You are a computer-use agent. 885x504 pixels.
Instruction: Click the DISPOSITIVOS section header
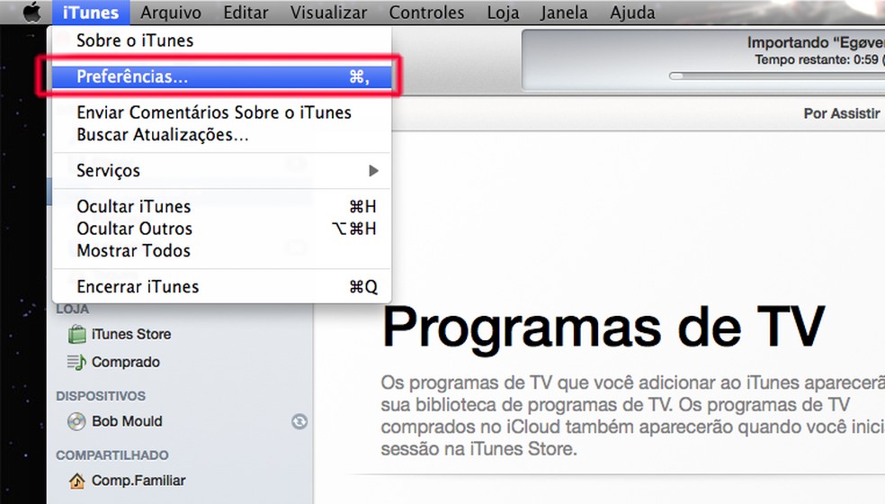[x=101, y=396]
